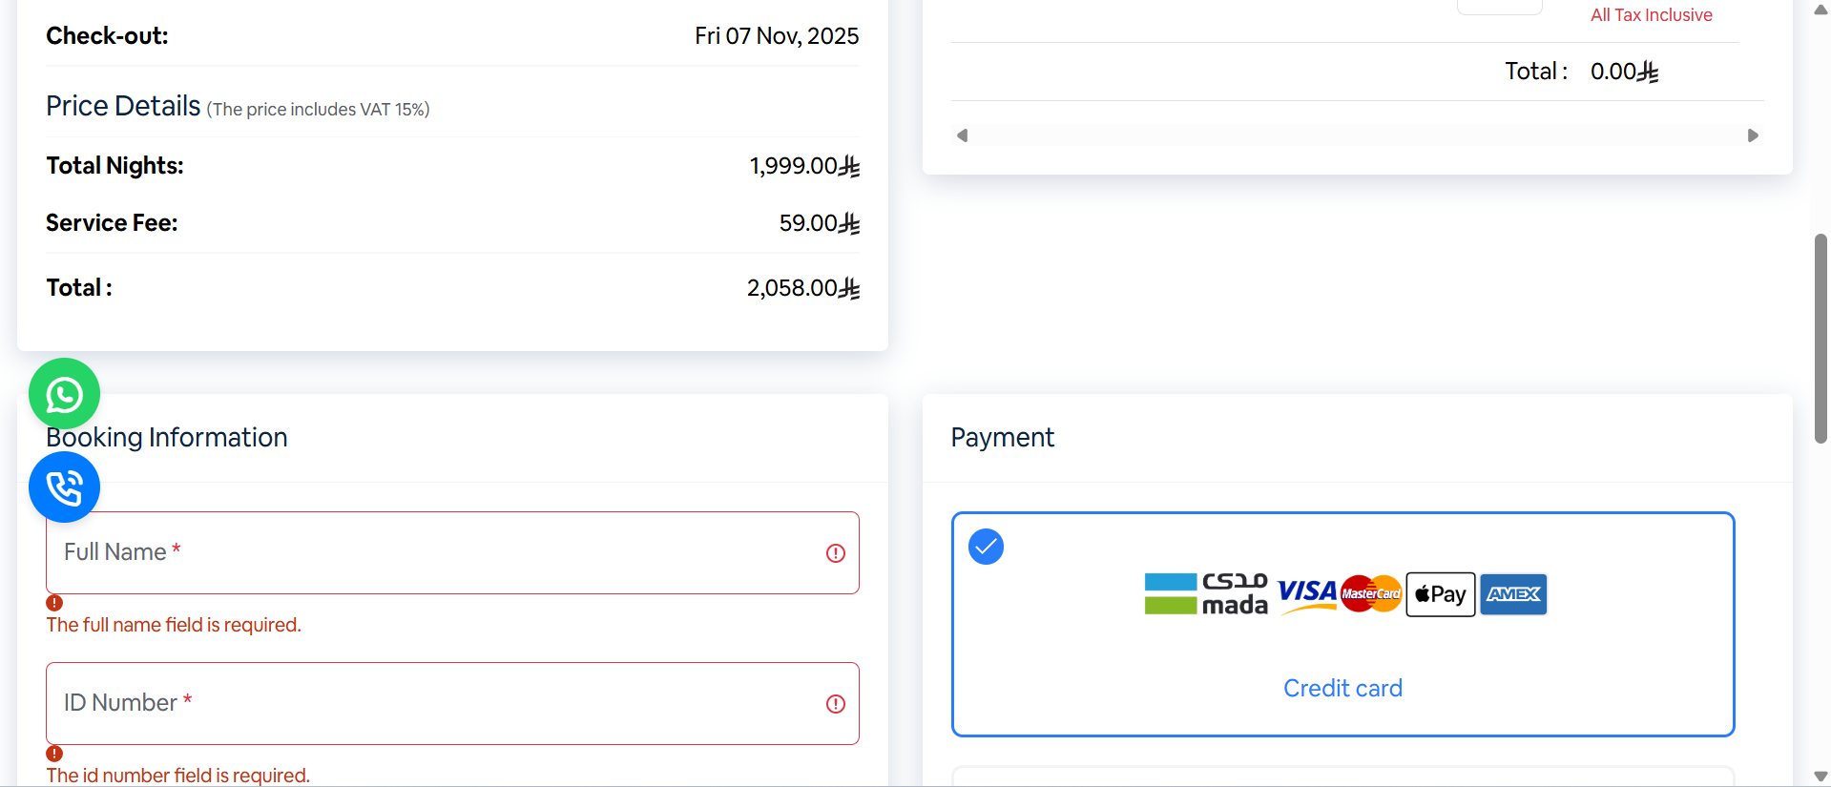Click the error icon inside ID Number field
1831x787 pixels.
coord(836,704)
